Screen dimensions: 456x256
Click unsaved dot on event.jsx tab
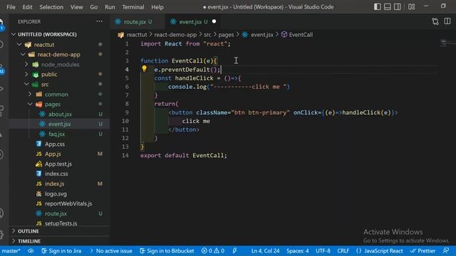[x=214, y=21]
